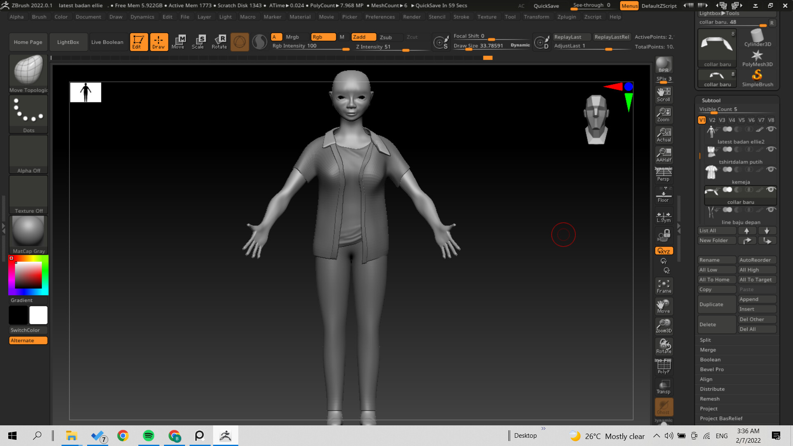
Task: Select the Cylinder3D thumbnail in the Tool palette
Action: coord(757,35)
